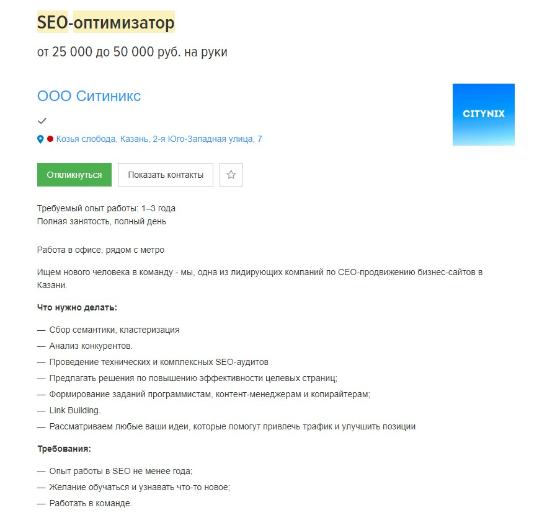
Task: Click the salary range text
Action: coord(132,51)
